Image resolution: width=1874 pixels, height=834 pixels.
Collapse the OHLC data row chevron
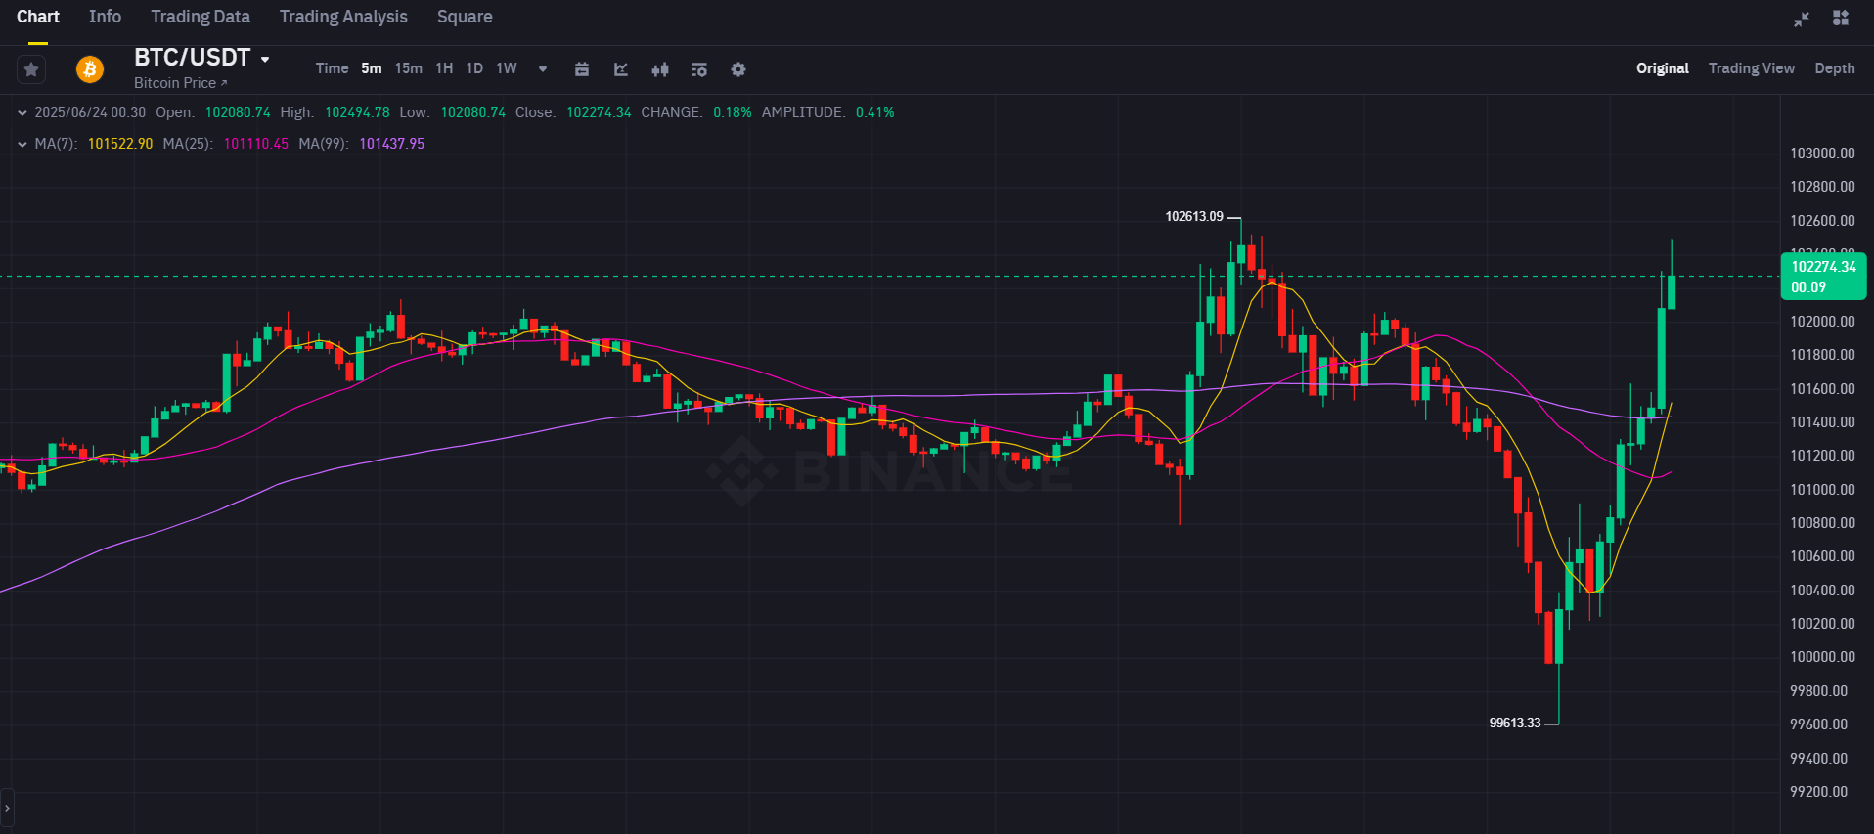point(22,112)
